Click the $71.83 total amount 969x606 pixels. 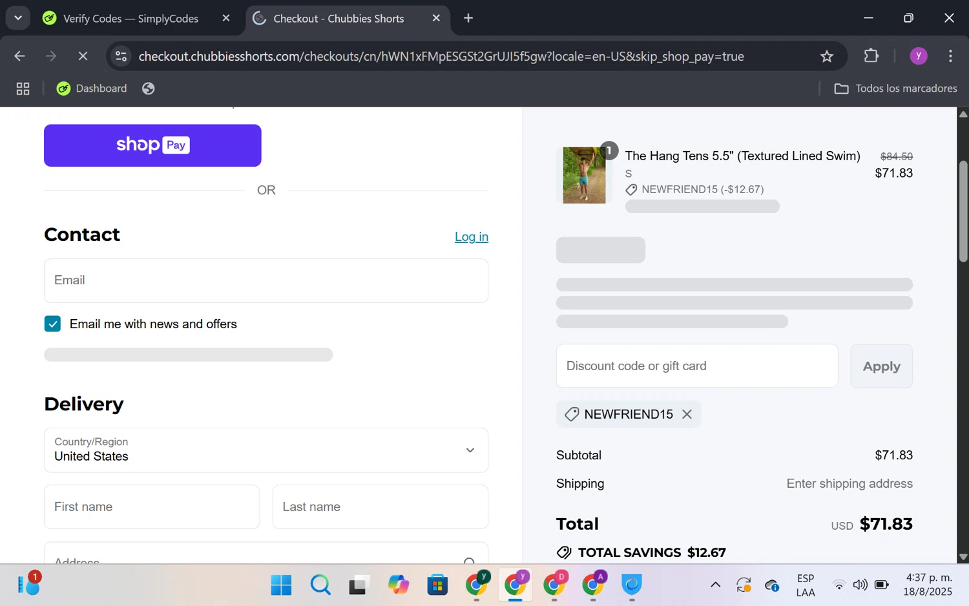coord(886,524)
